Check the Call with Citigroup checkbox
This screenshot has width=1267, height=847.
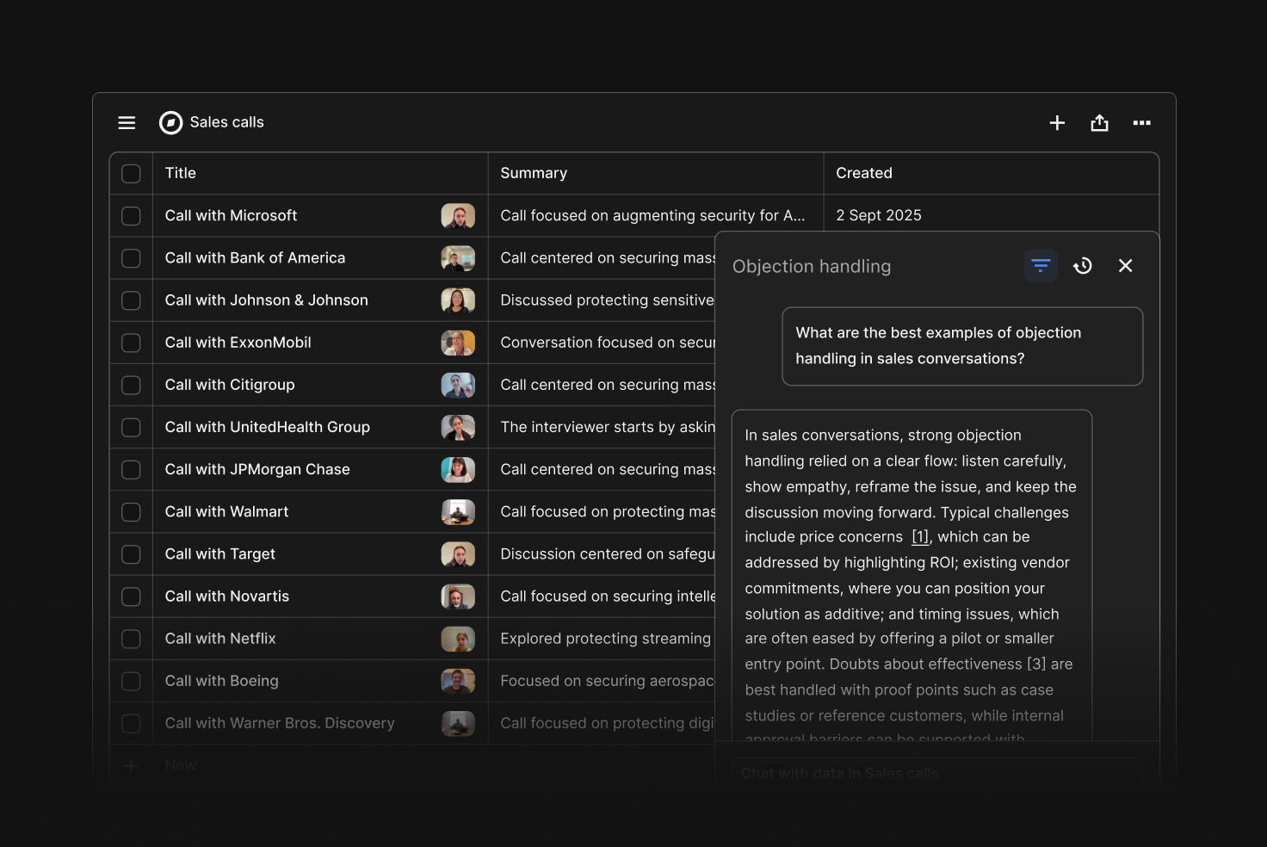(x=131, y=385)
